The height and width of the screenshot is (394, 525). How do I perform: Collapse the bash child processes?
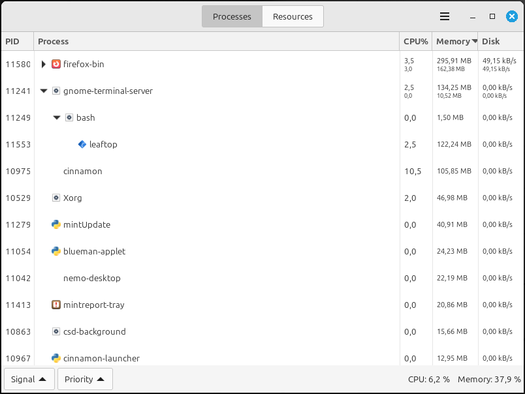point(57,117)
